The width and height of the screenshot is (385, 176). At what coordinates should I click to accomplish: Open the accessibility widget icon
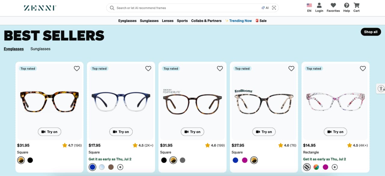pos(381,89)
